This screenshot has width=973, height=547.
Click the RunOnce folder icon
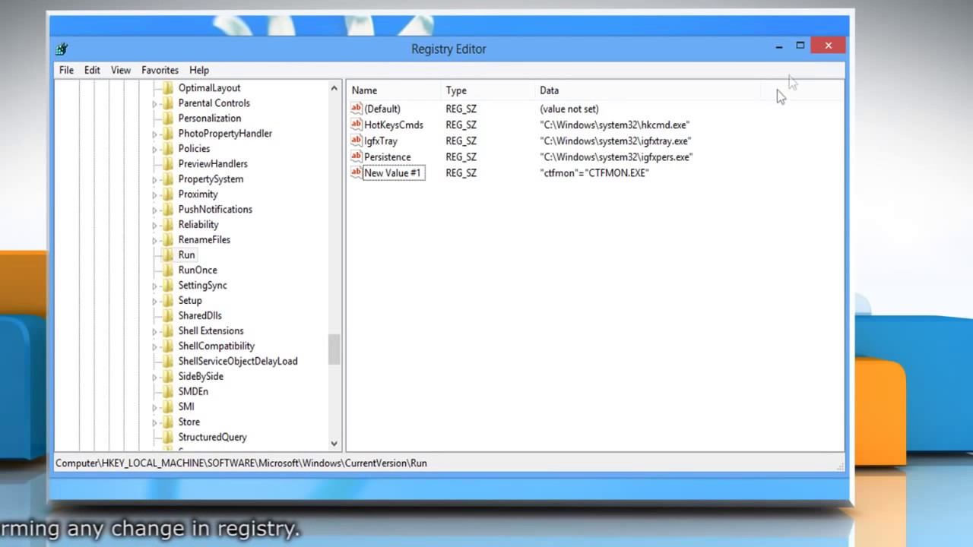(x=168, y=270)
